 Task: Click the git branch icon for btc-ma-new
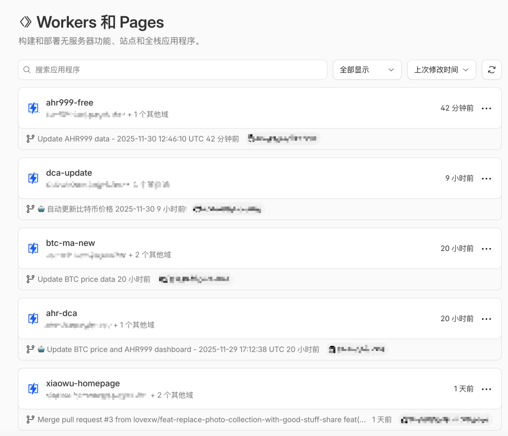pos(31,279)
